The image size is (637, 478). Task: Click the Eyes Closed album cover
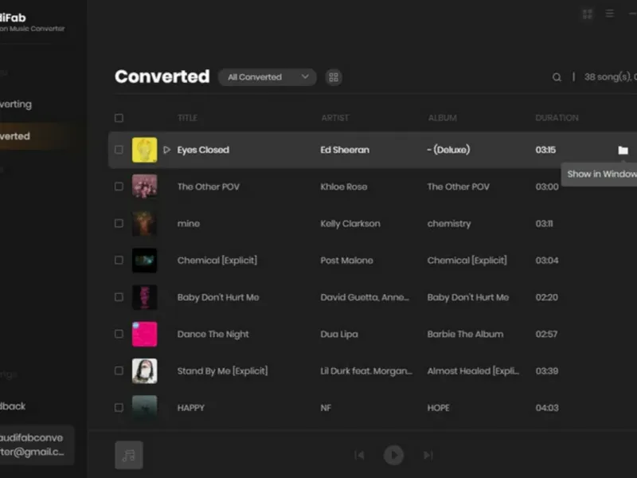(x=145, y=150)
